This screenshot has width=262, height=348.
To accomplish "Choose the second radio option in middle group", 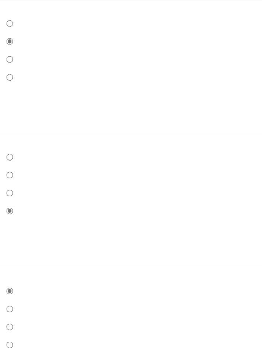I will (x=10, y=175).
